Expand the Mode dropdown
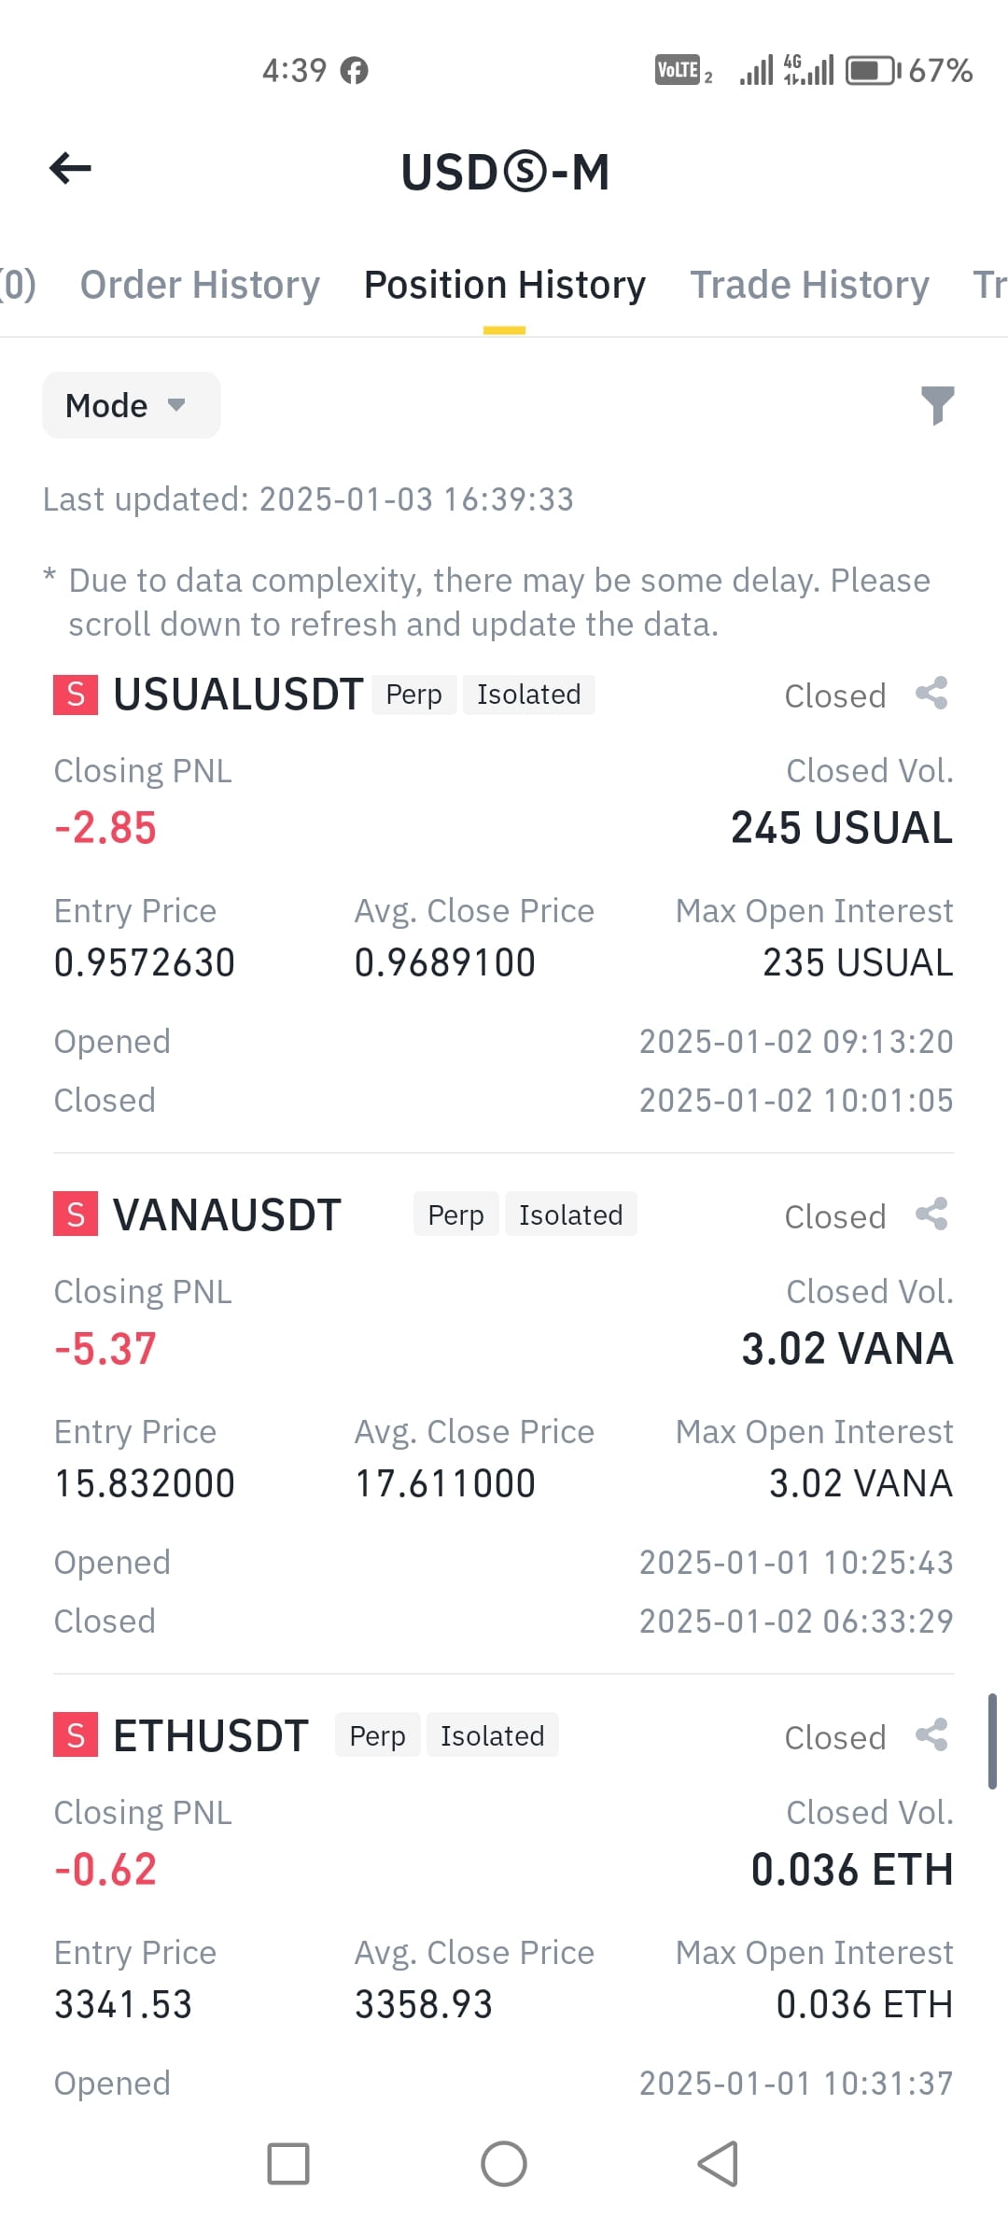This screenshot has height=2218, width=1008. (132, 405)
